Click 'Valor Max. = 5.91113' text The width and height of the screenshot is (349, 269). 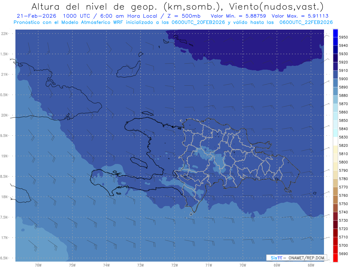pos(300,16)
